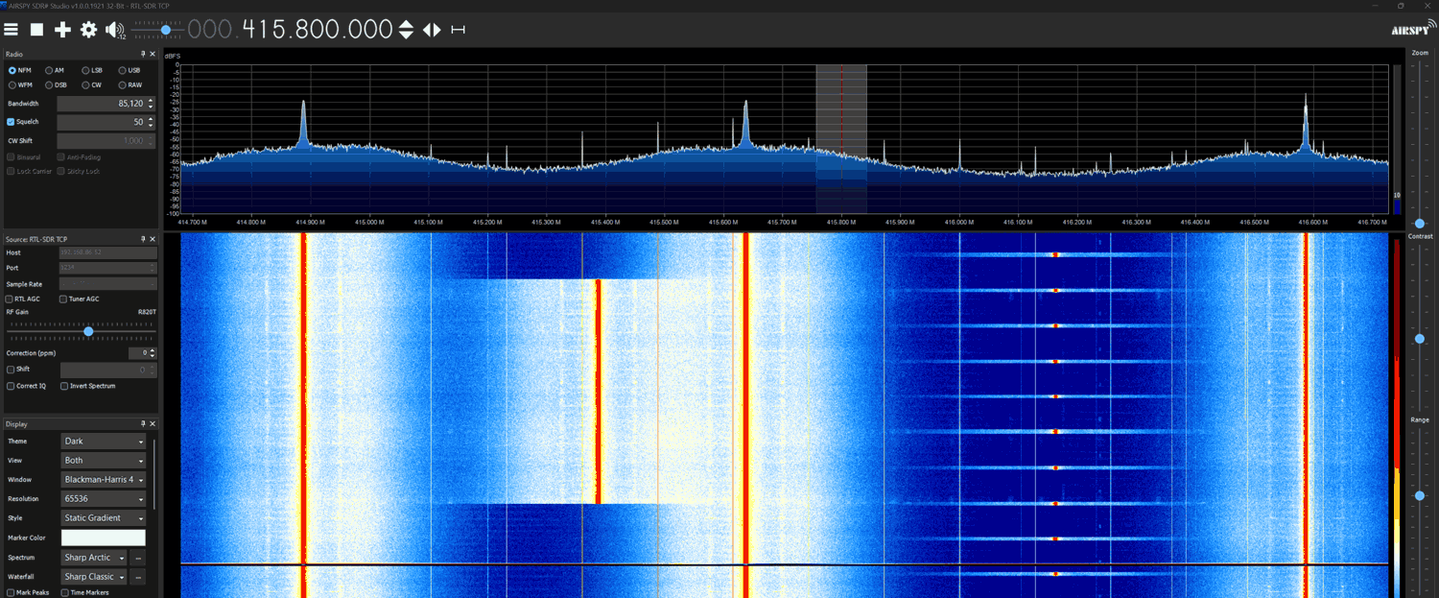
Task: Stop the radio with the square button
Action: click(36, 30)
